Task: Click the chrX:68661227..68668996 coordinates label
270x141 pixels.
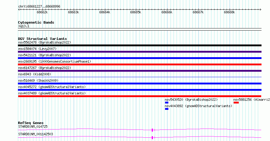Action: pos(39,7)
